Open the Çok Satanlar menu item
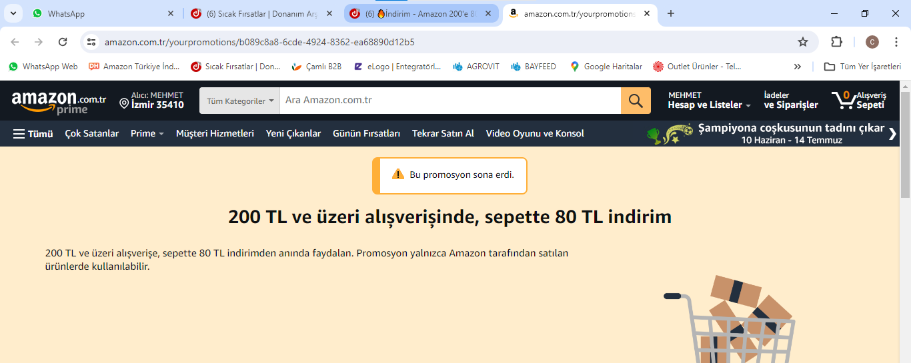This screenshot has width=911, height=363. coord(92,133)
